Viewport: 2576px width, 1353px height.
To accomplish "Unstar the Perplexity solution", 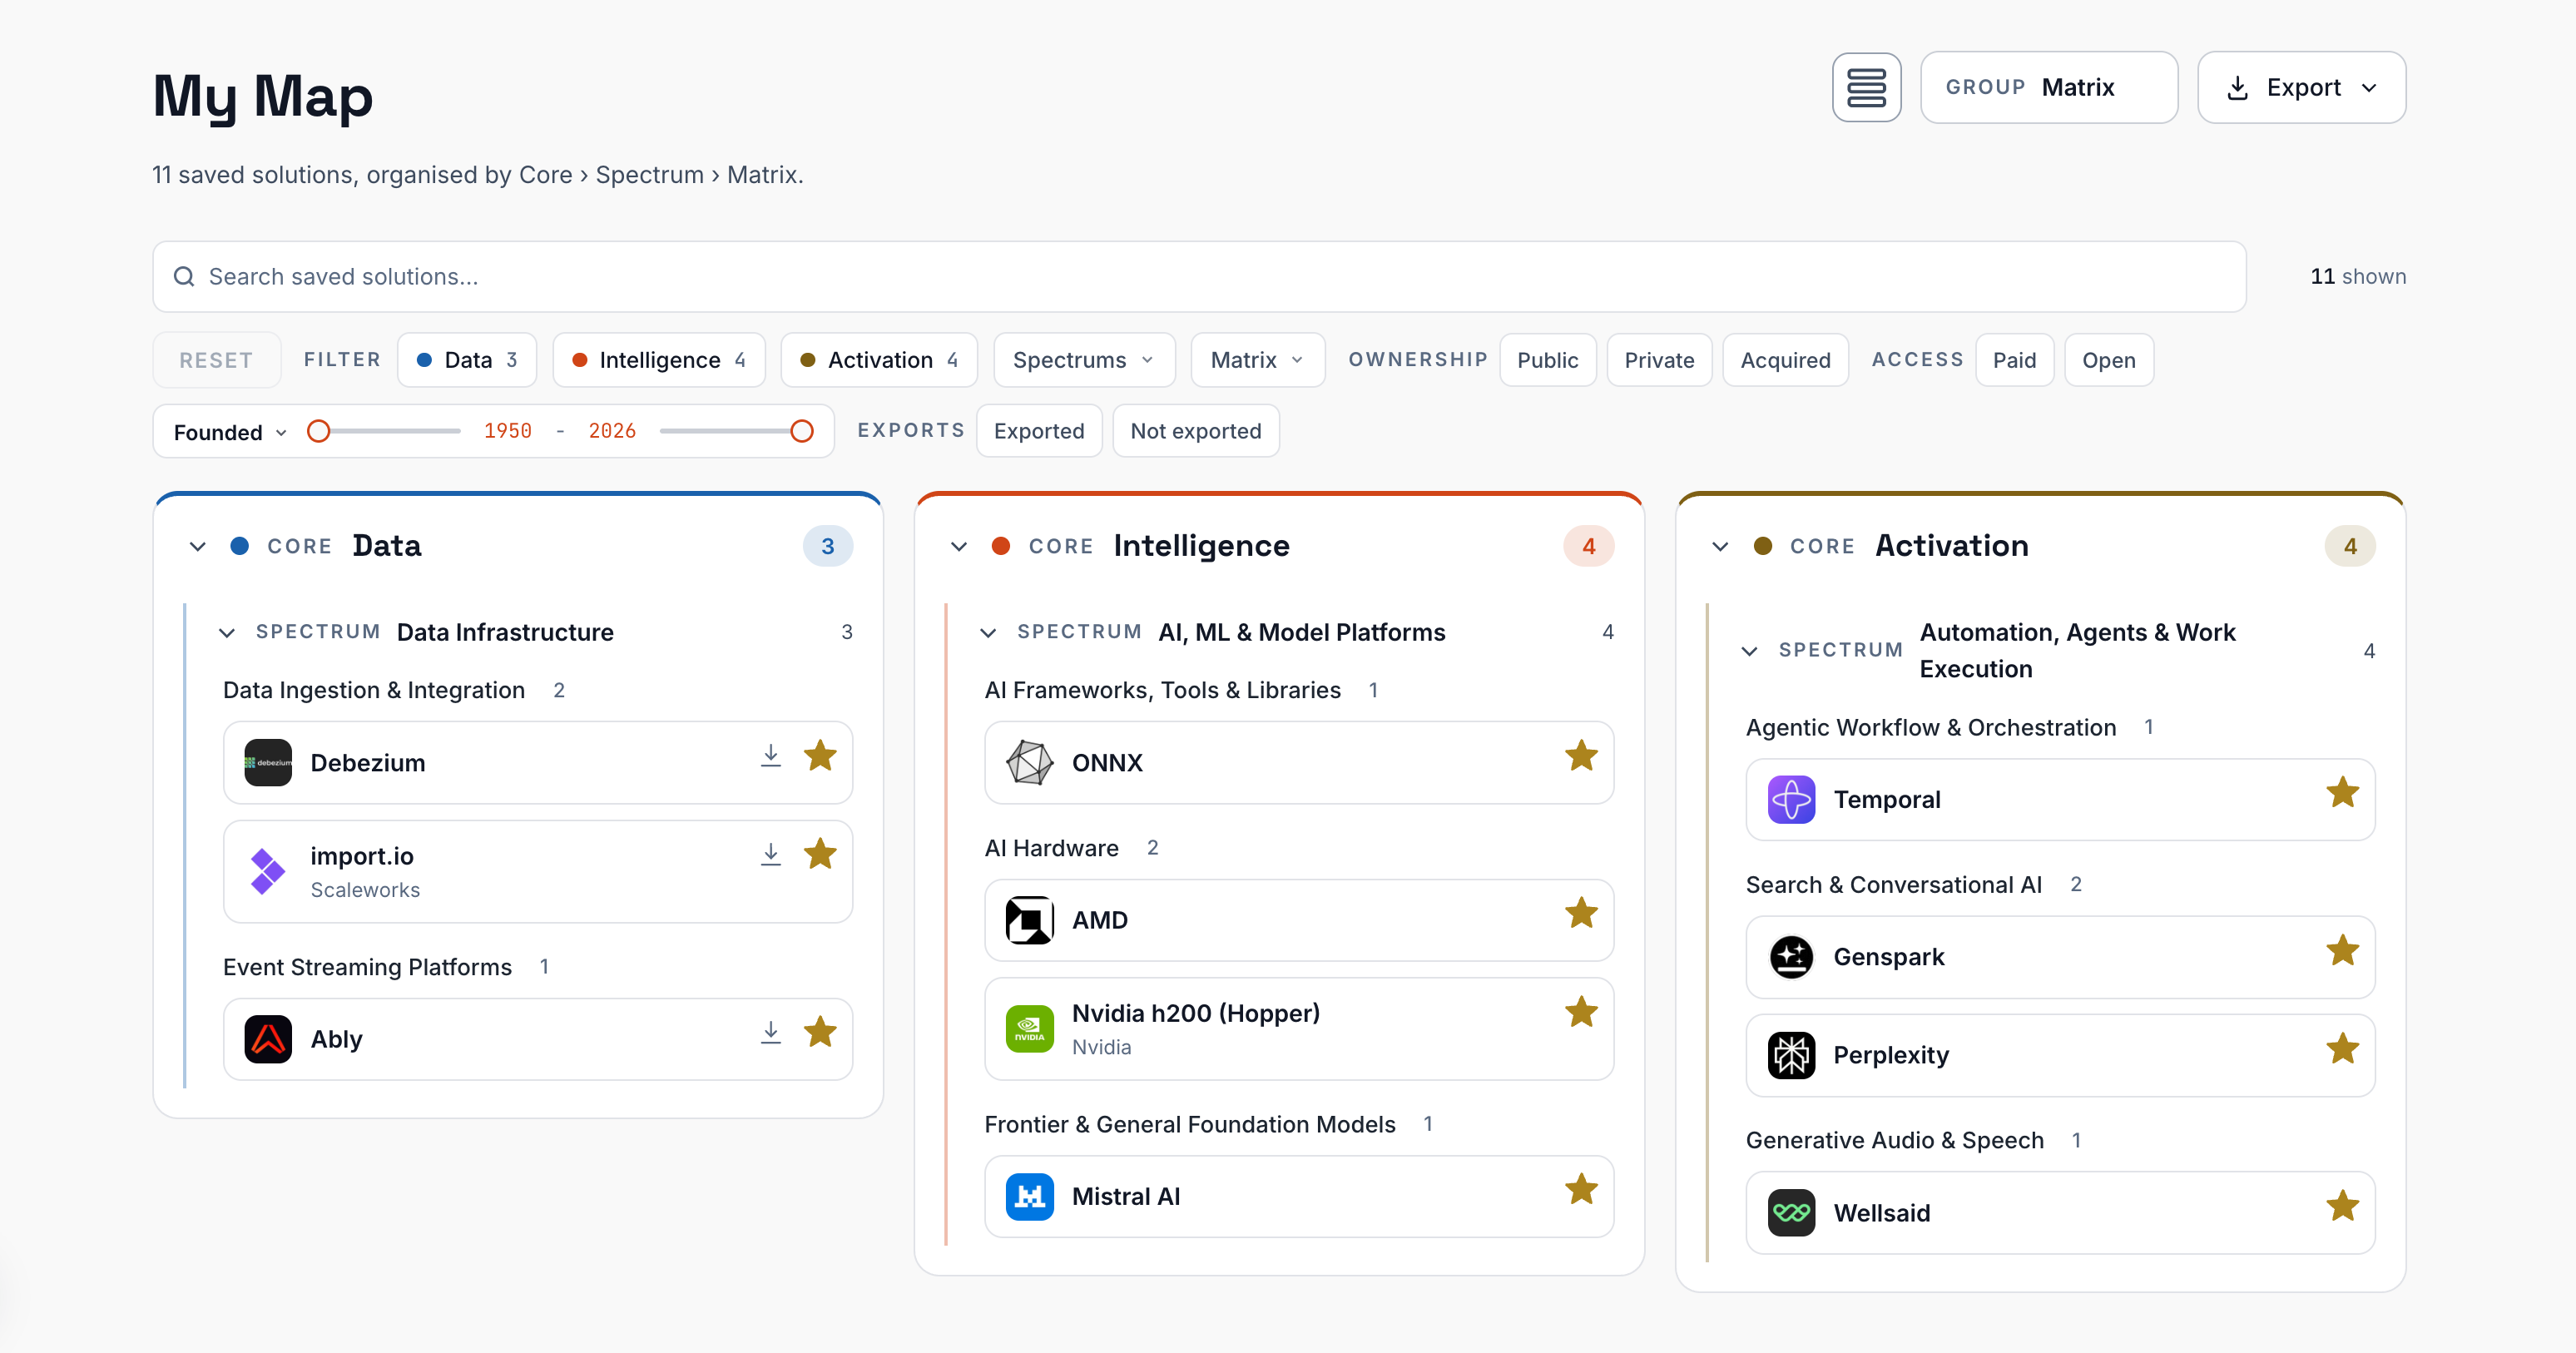I will click(2343, 1049).
